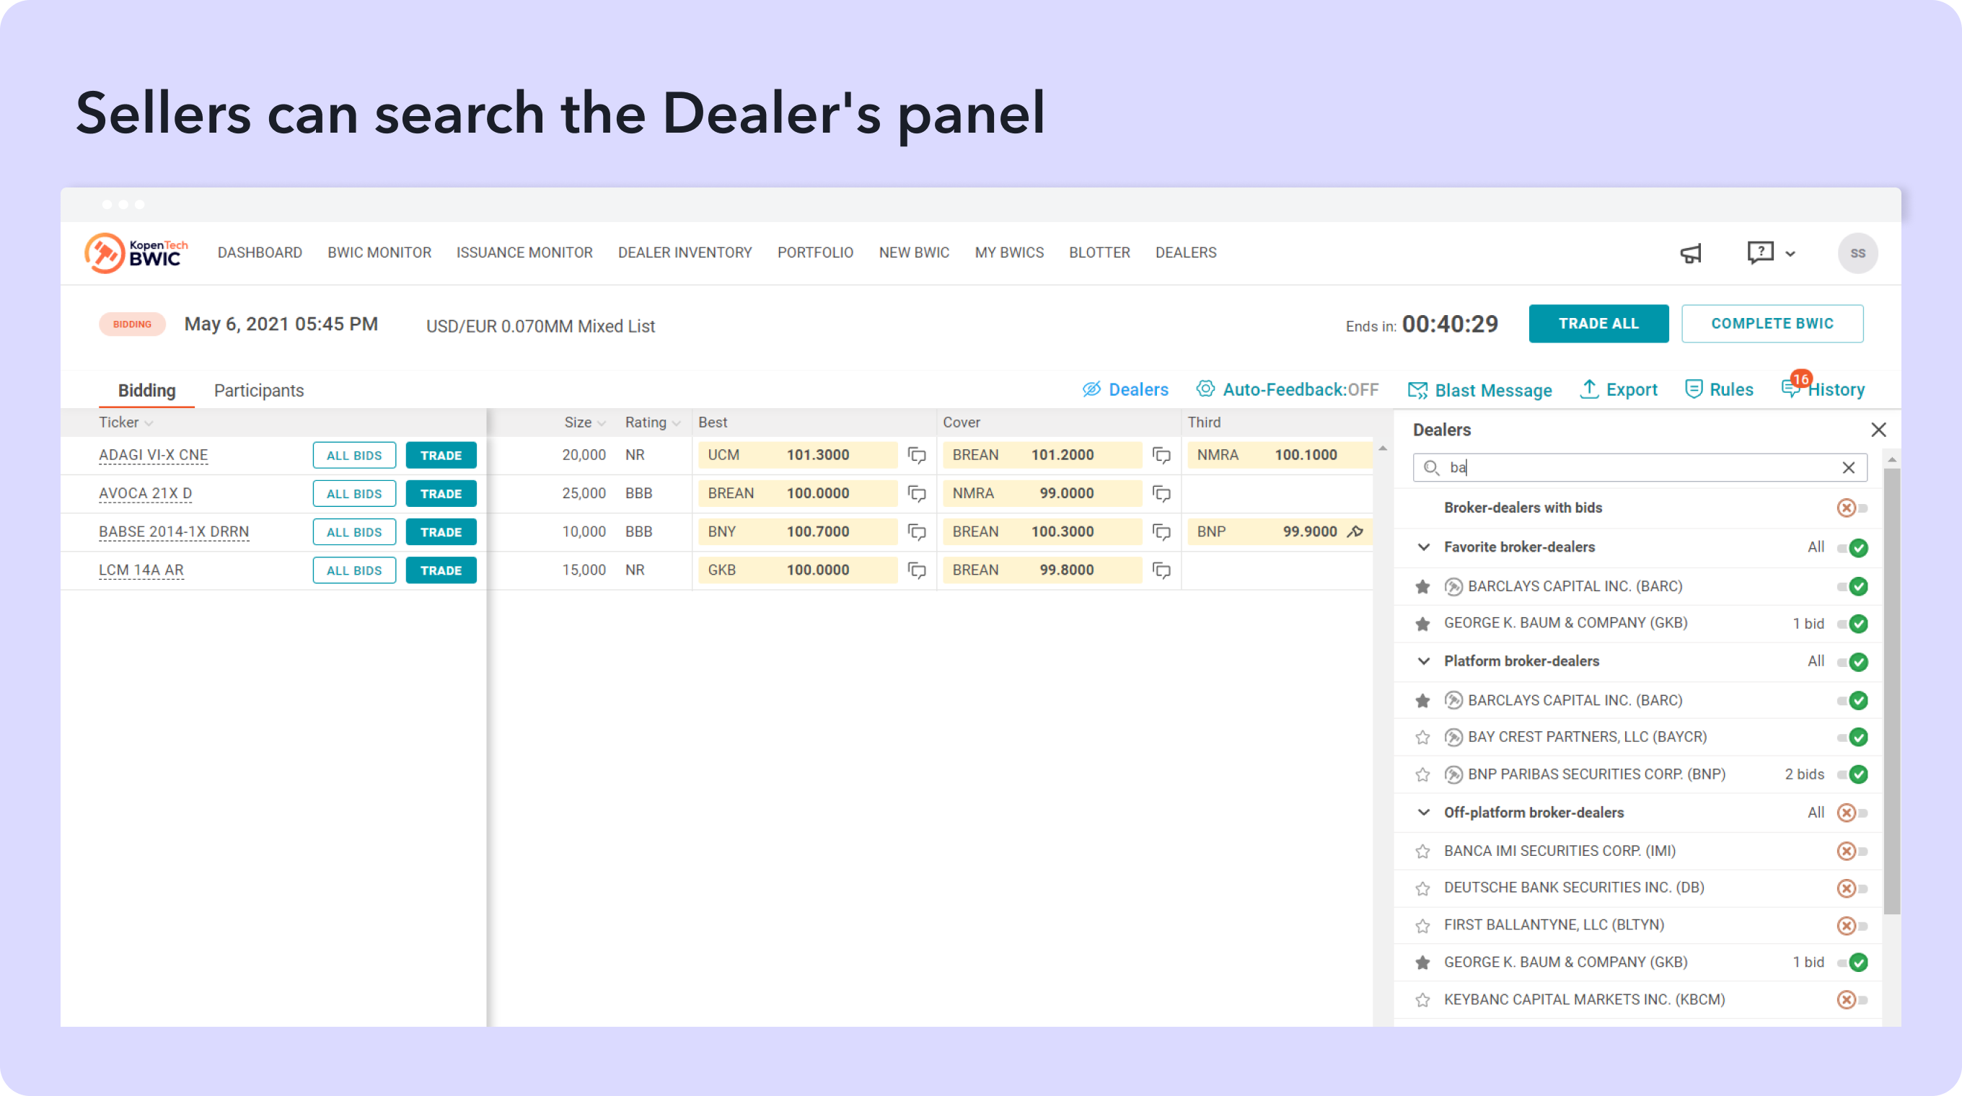
Task: Collapse Off-platform broker-dealers section
Action: click(1423, 813)
